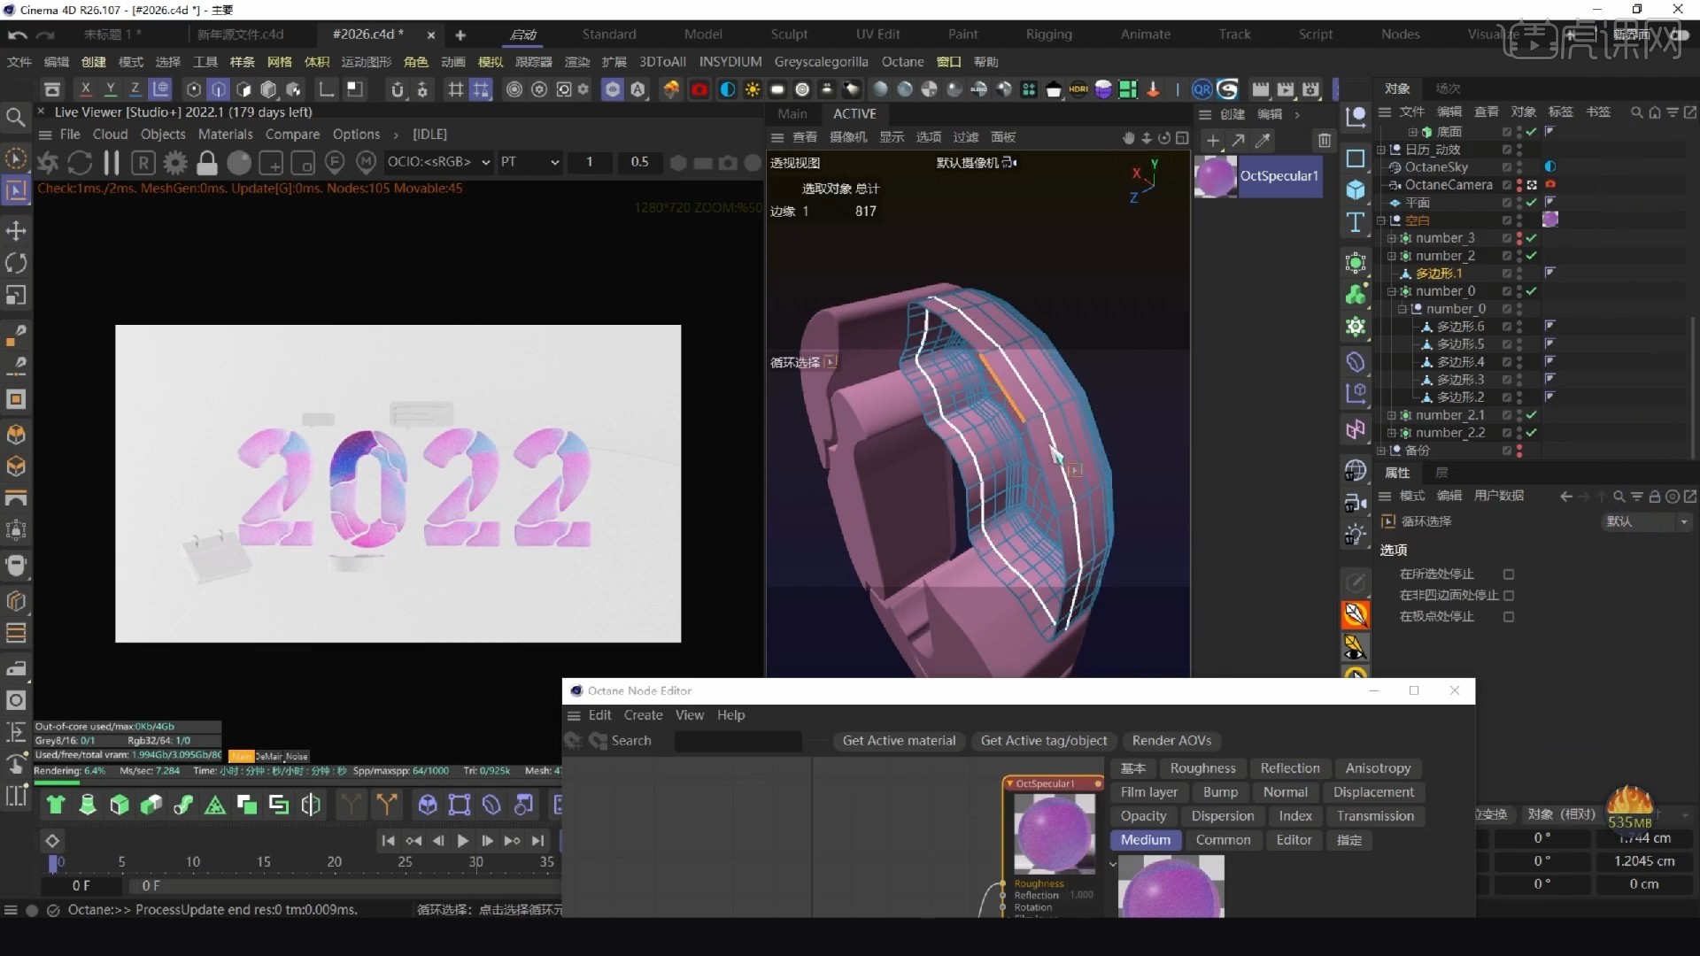Click the Live Viewer restart render icon
The height and width of the screenshot is (956, 1700).
click(80, 163)
